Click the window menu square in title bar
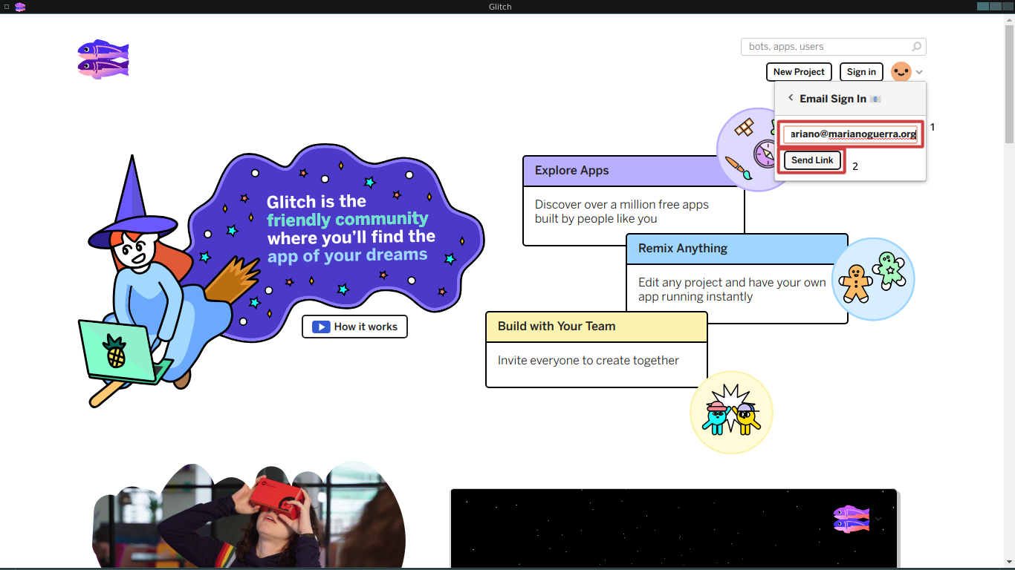Image resolution: width=1015 pixels, height=570 pixels. point(7,7)
